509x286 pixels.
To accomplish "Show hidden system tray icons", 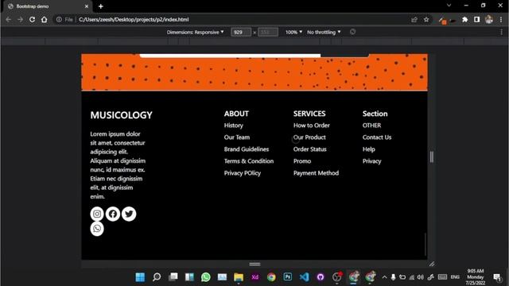I will (384, 277).
